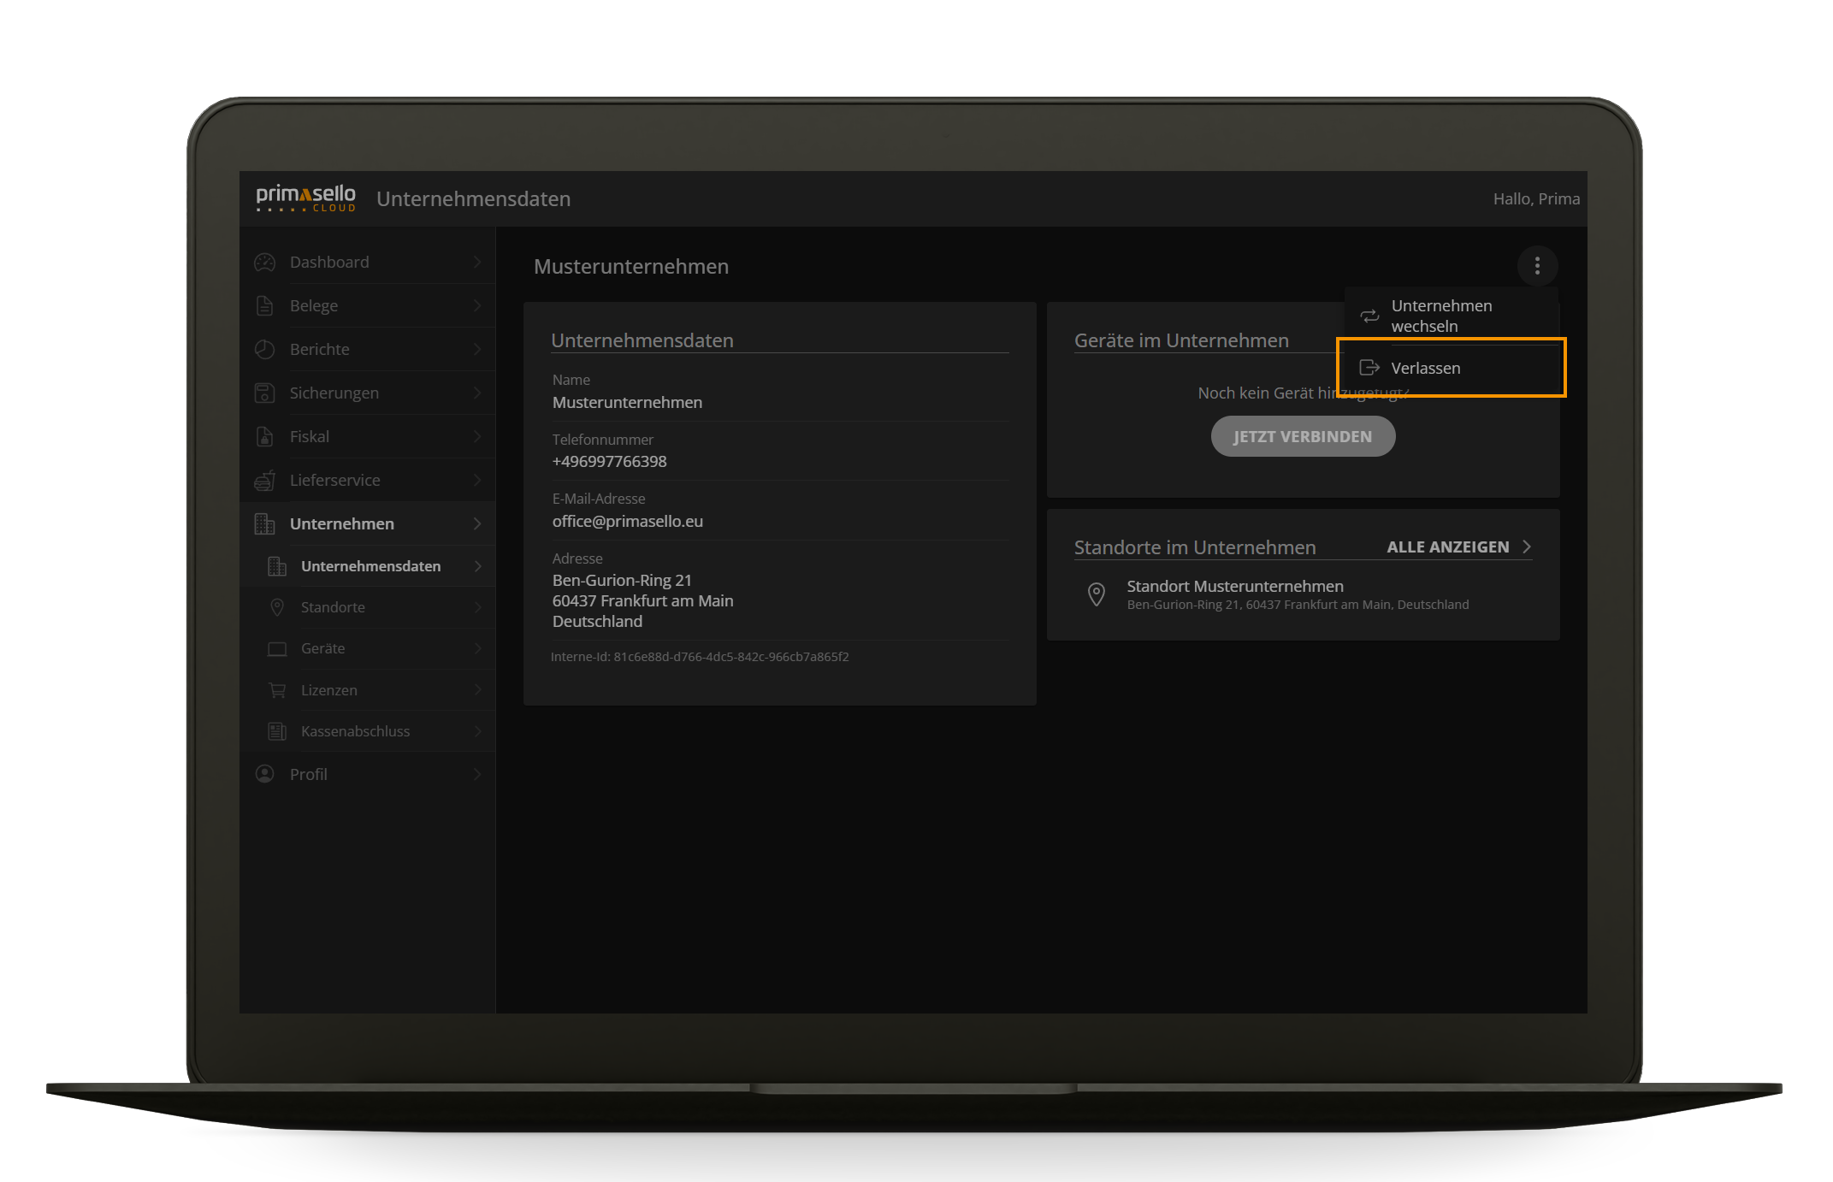Click the Profil user icon
The image size is (1833, 1182).
[x=264, y=774]
